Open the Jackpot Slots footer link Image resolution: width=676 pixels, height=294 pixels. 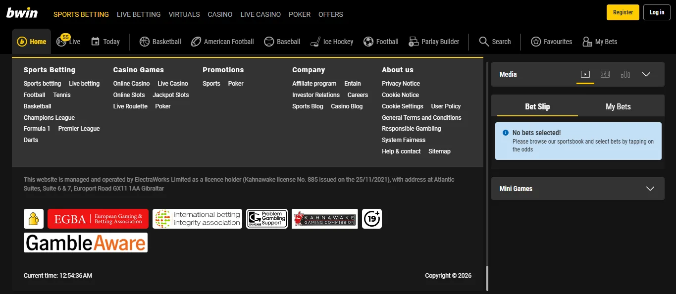[x=171, y=95]
